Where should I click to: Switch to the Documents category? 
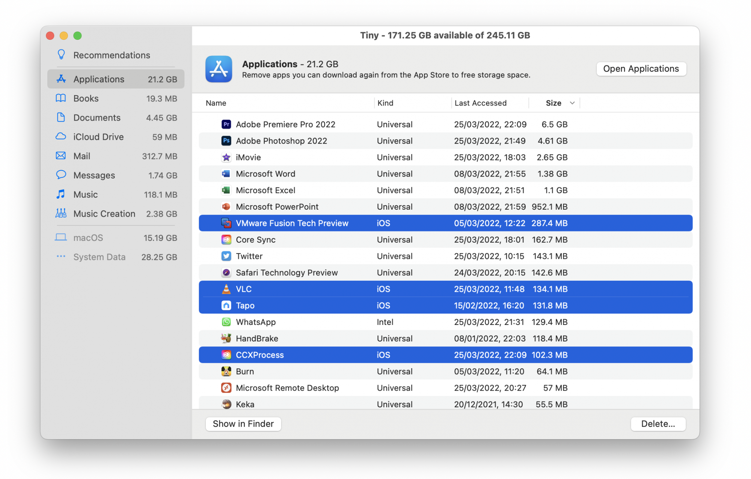point(116,118)
